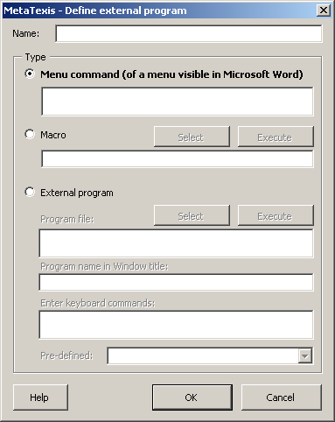This screenshot has width=335, height=422.
Task: Open the Pre-defined dropdown arrow
Action: pyautogui.click(x=305, y=355)
